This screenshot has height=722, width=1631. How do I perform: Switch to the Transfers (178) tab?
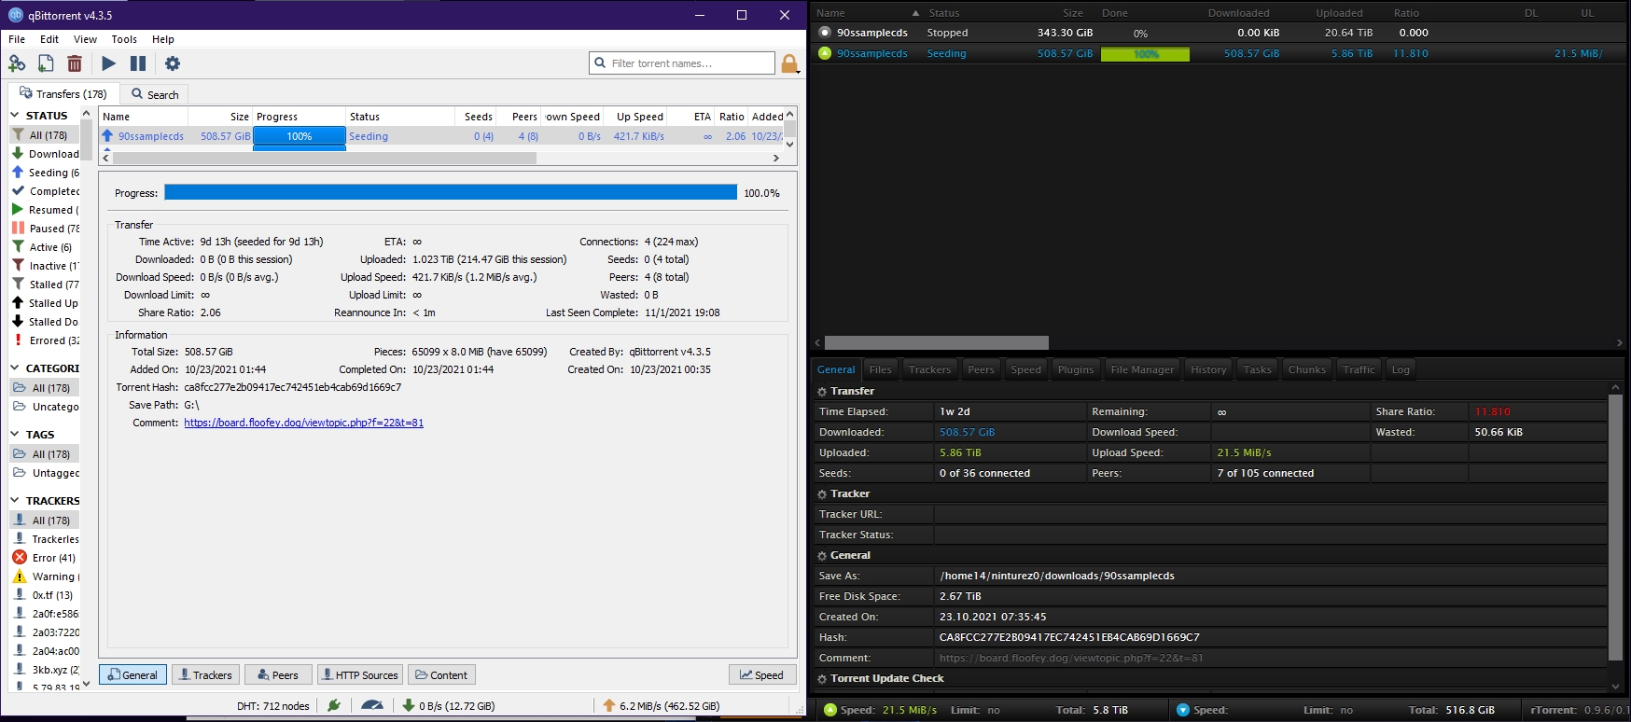[63, 93]
